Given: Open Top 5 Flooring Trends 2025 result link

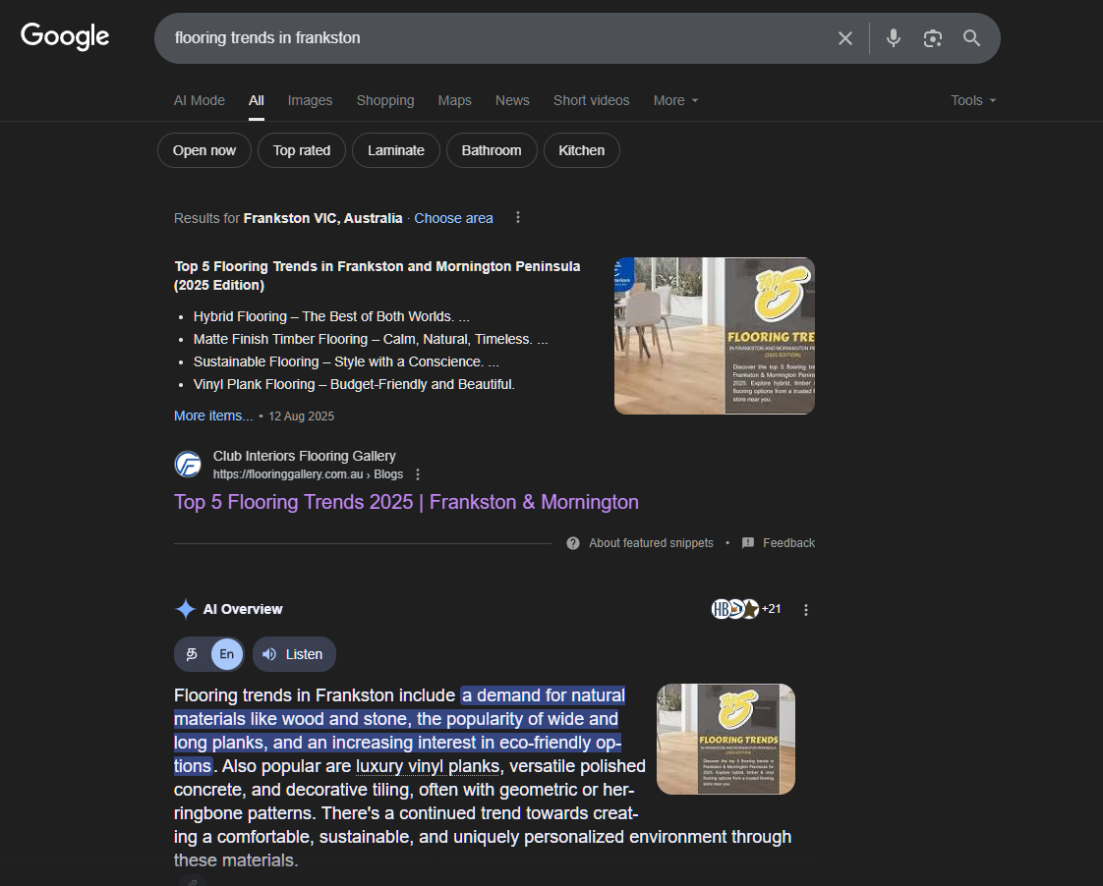Looking at the screenshot, I should click(406, 502).
